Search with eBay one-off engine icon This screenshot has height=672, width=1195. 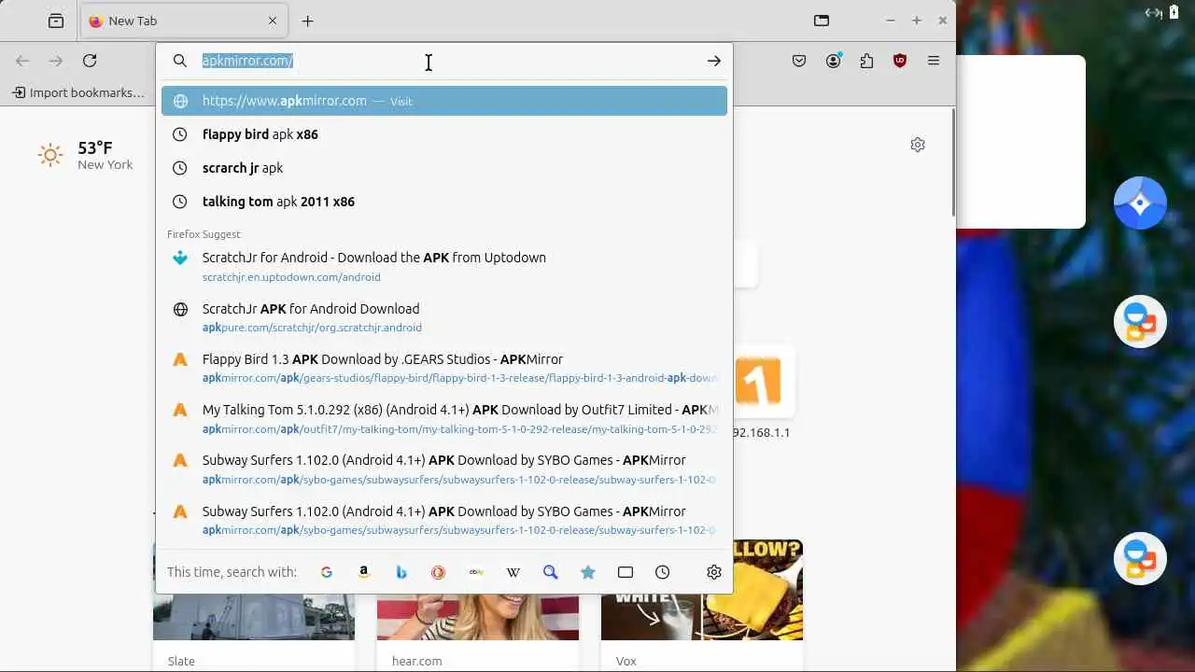click(476, 572)
